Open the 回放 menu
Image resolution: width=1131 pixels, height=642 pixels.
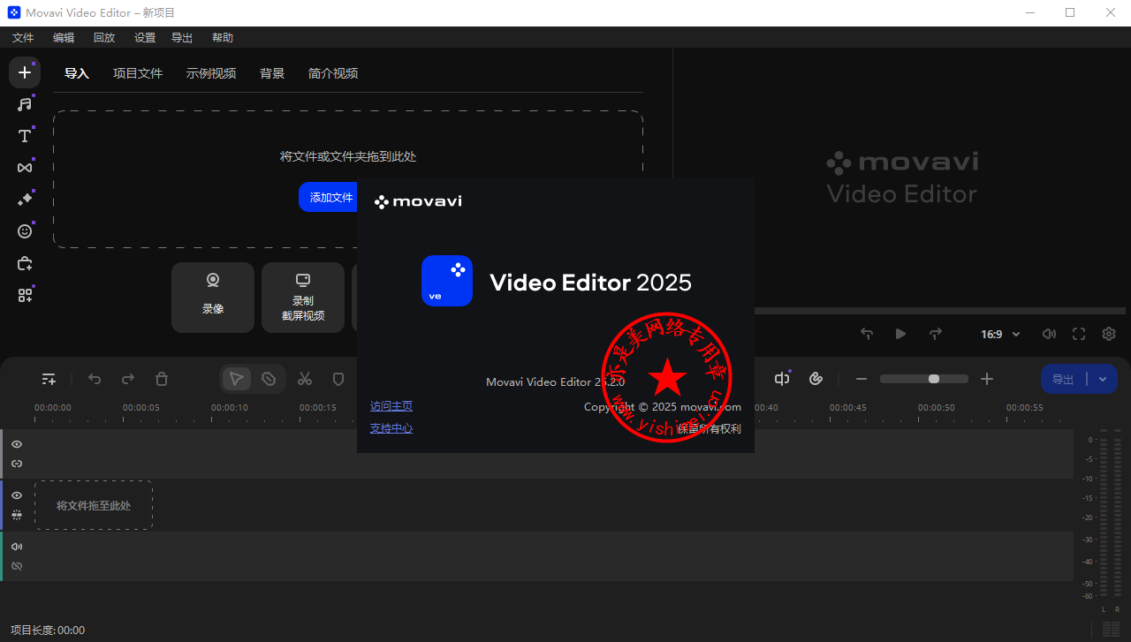(x=104, y=37)
